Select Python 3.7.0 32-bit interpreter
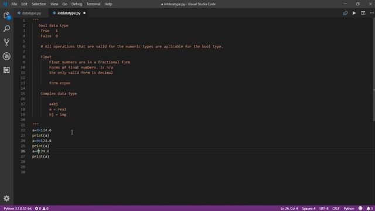The height and width of the screenshot is (211, 375). (x=18, y=209)
